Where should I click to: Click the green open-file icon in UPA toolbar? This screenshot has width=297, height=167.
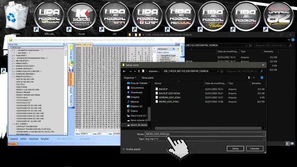tap(71, 63)
